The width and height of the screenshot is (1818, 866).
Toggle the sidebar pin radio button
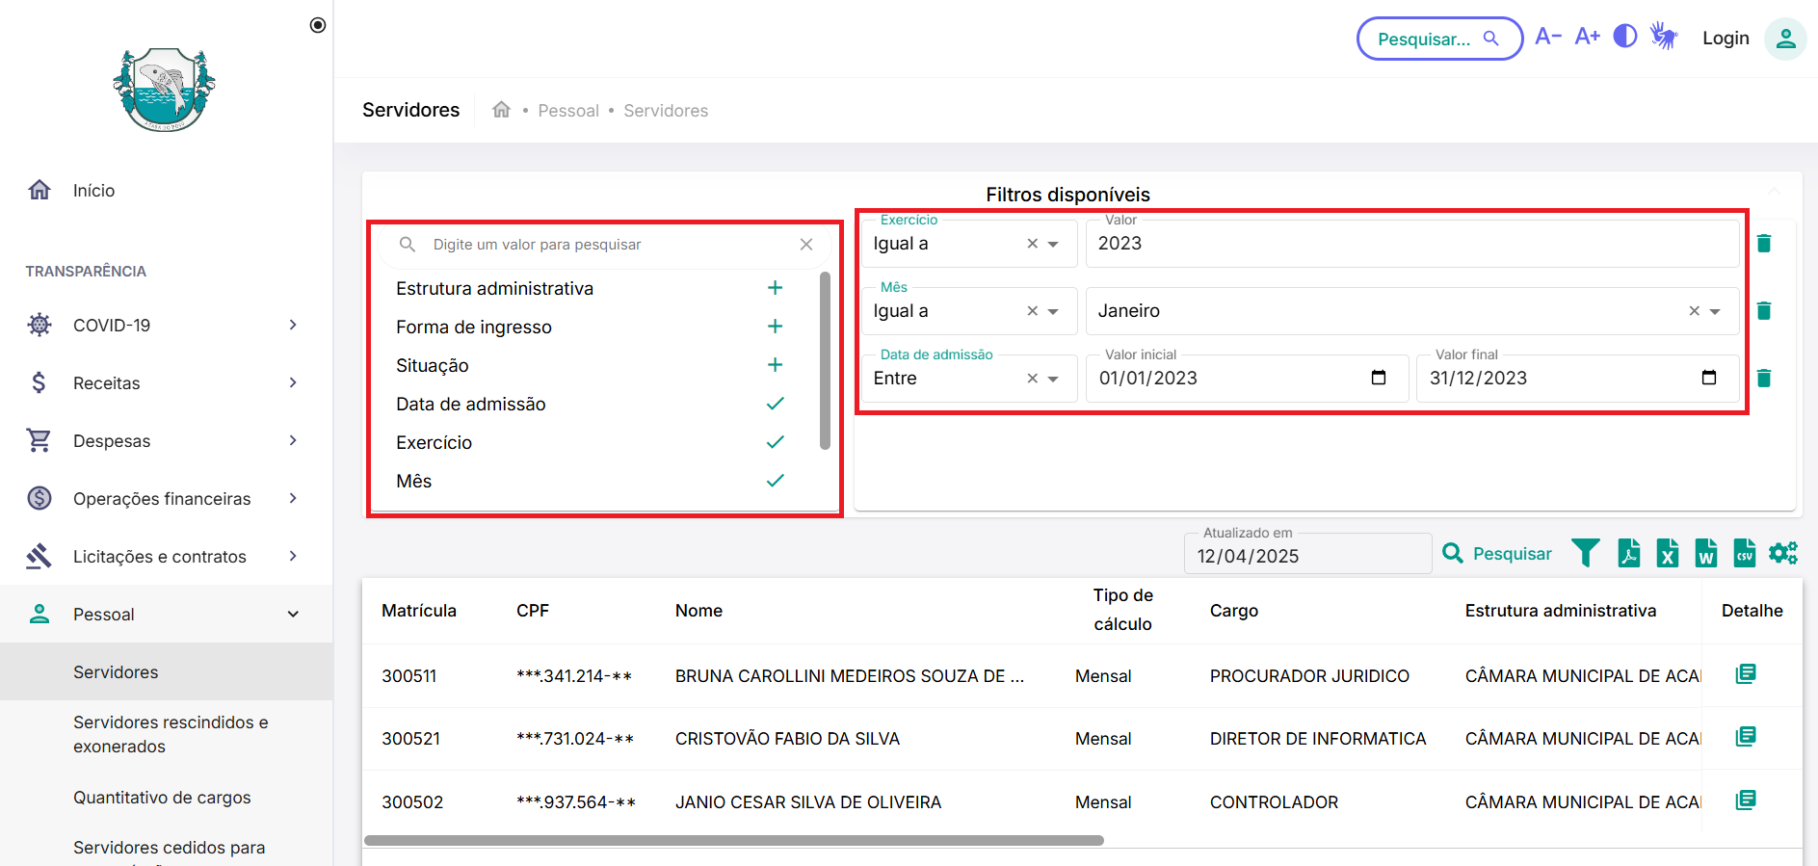click(318, 25)
